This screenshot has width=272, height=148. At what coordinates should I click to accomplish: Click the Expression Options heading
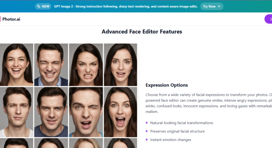coord(167,85)
